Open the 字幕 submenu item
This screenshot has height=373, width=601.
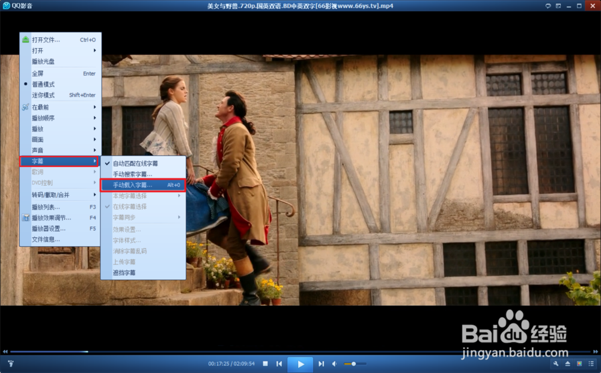point(59,161)
